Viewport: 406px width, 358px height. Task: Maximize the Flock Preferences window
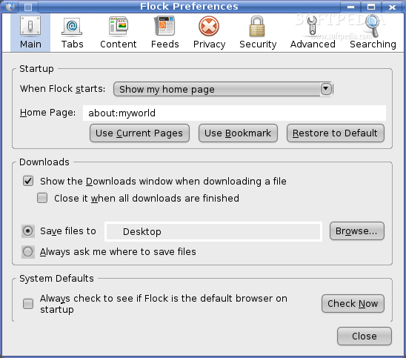(x=371, y=7)
